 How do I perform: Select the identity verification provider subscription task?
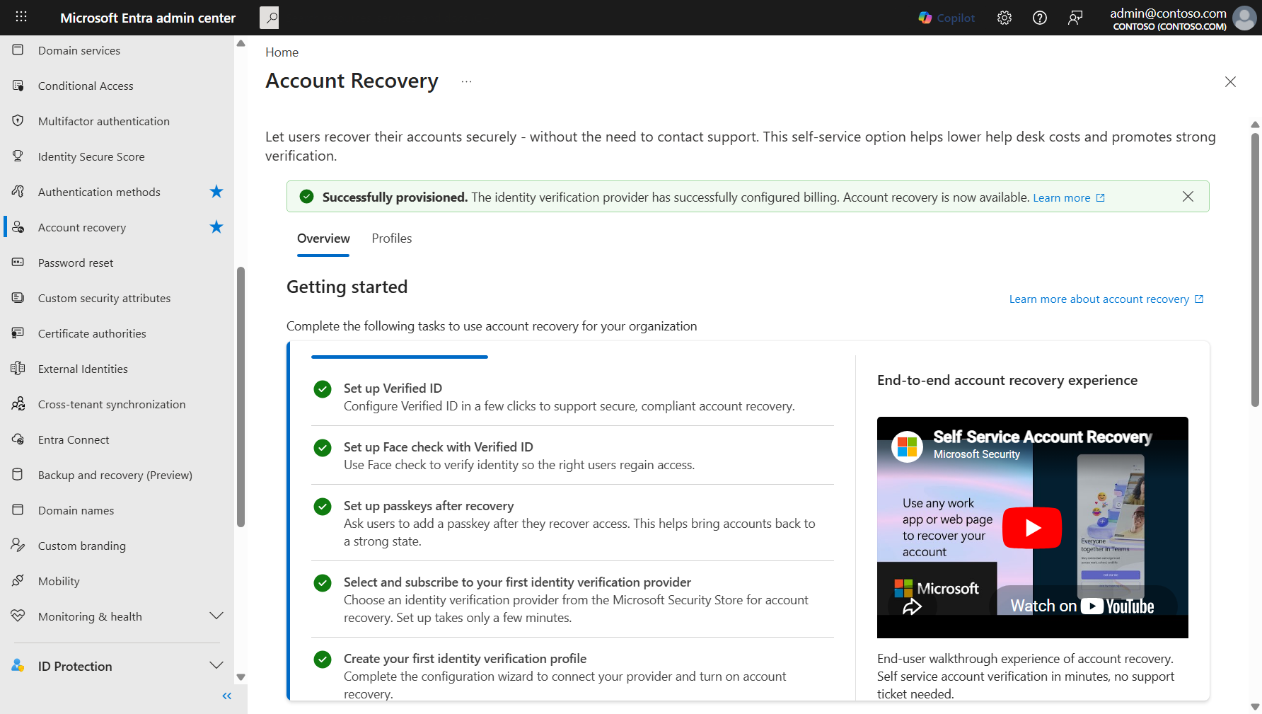click(x=572, y=600)
